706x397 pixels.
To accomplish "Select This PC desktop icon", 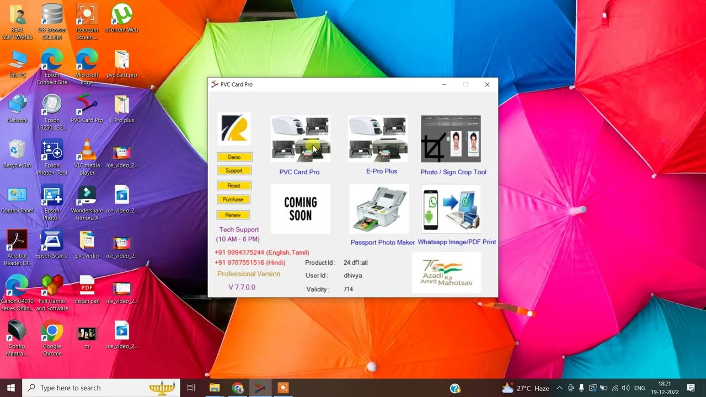I will pyautogui.click(x=17, y=64).
